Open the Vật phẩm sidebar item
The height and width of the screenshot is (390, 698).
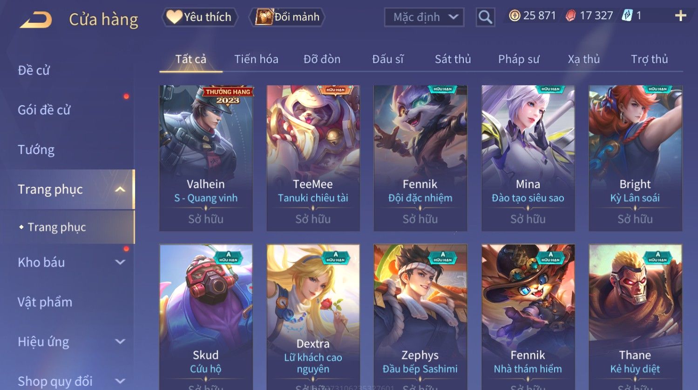pyautogui.click(x=45, y=302)
